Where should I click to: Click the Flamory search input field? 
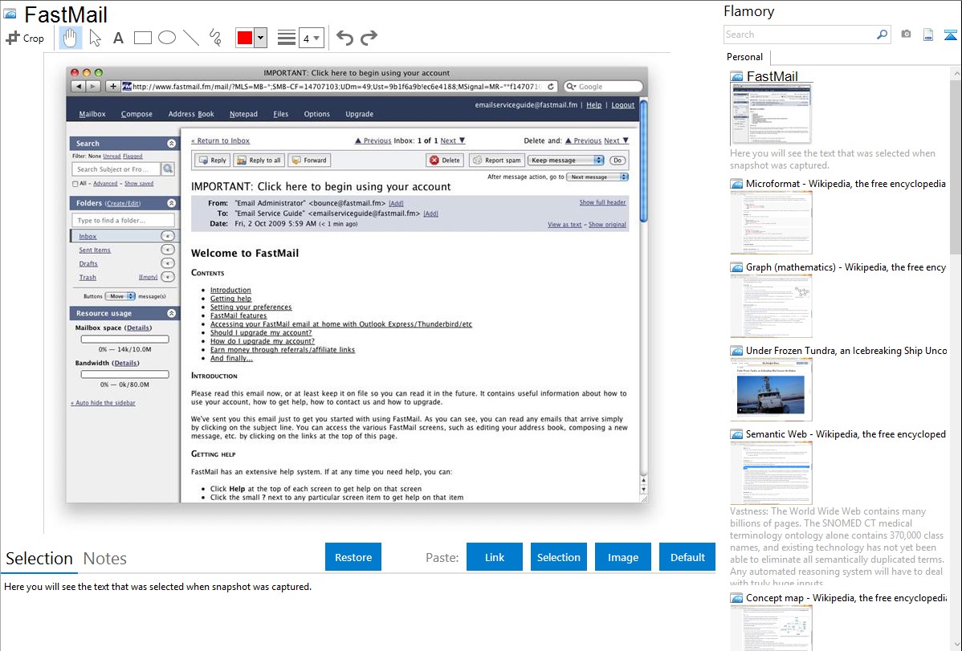tap(800, 35)
